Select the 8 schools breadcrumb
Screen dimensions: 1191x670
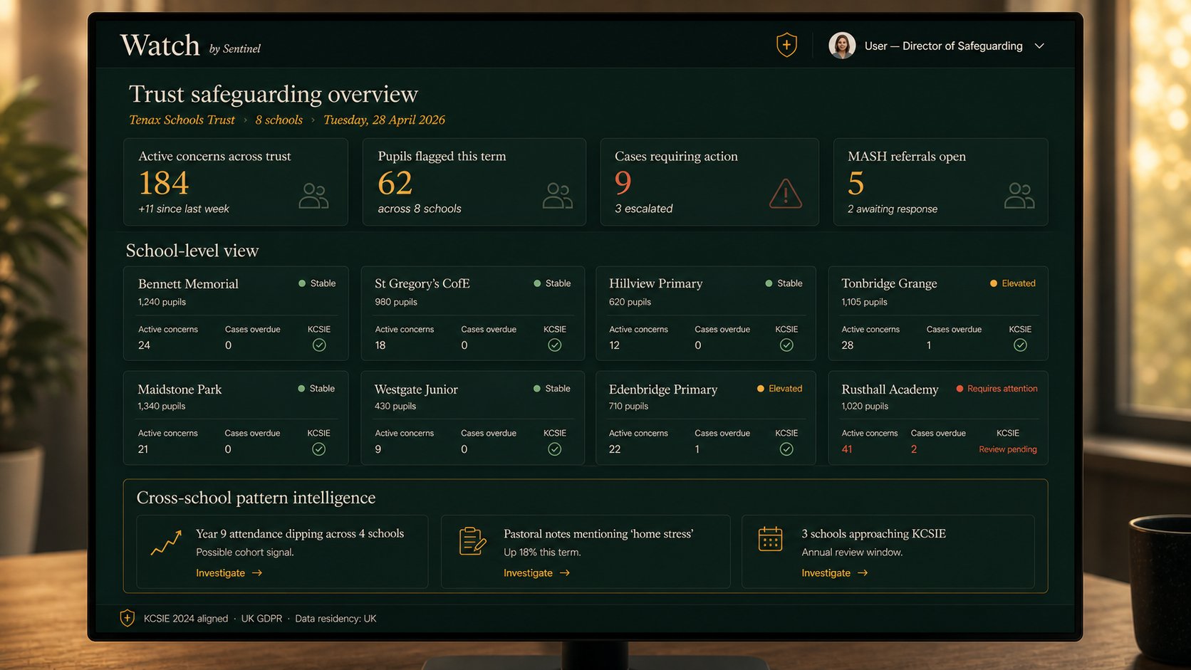pos(279,120)
